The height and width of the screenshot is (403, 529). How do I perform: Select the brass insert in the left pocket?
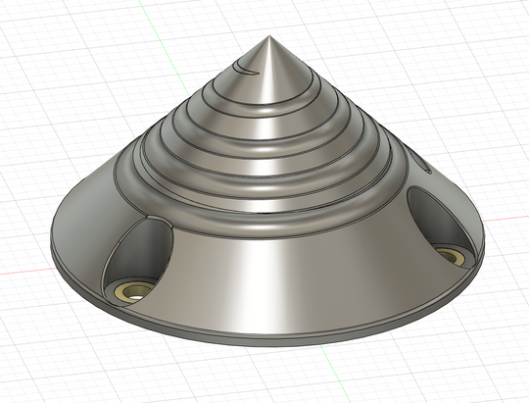pos(133,291)
